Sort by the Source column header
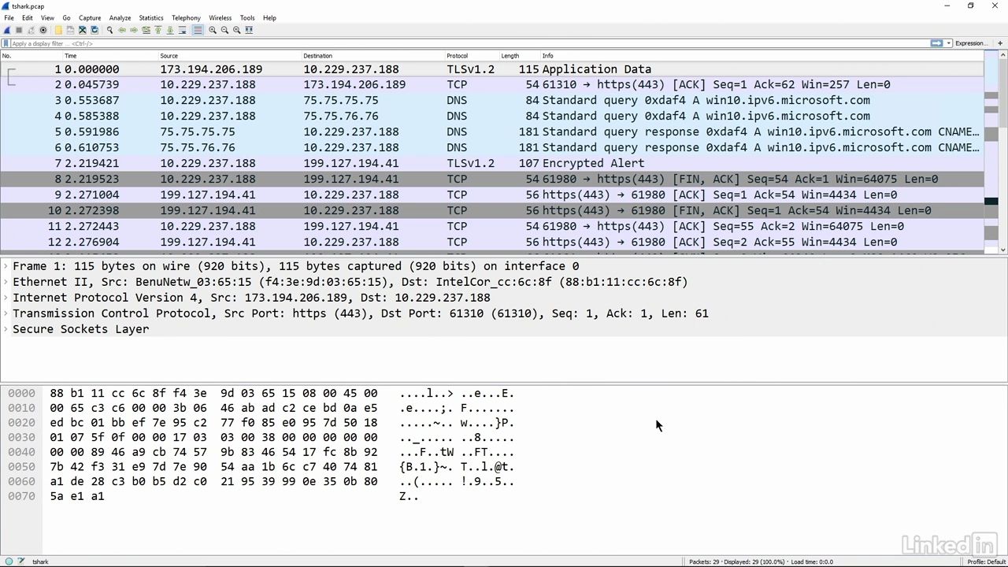The width and height of the screenshot is (1008, 567). click(x=230, y=56)
